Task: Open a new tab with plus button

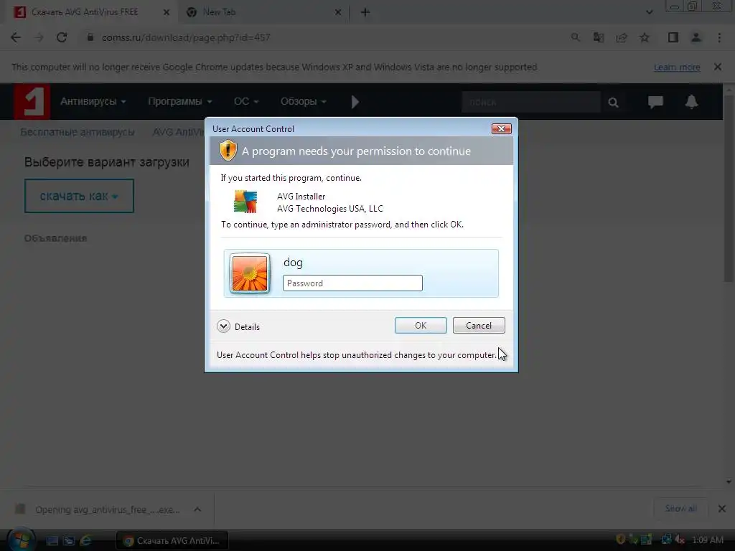Action: (x=365, y=12)
